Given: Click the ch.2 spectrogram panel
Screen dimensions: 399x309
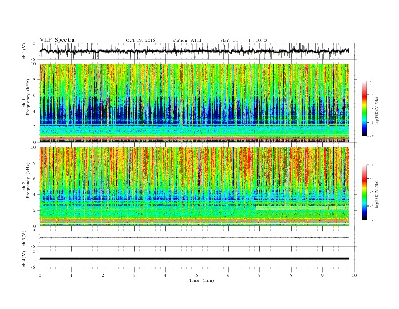Looking at the screenshot, I should pyautogui.click(x=194, y=187).
